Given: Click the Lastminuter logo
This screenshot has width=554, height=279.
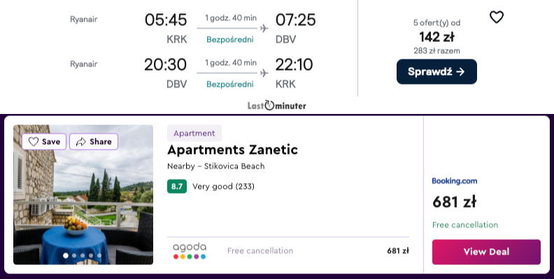Looking at the screenshot, I should (276, 106).
